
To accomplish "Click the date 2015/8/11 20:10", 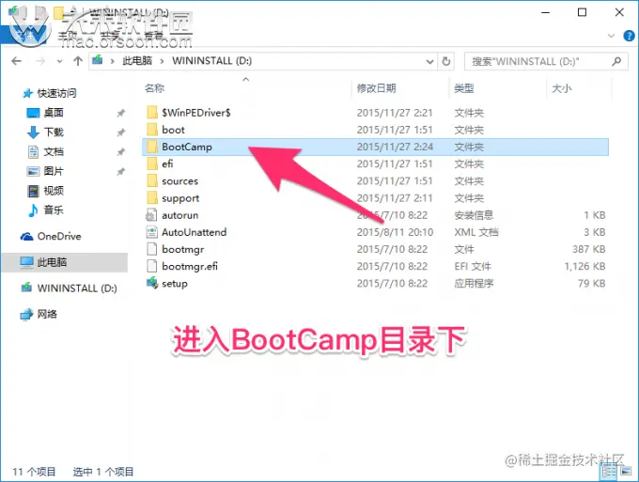I will (395, 232).
